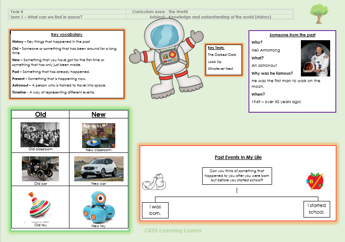Click the old classroom photo
This screenshot has width=345, height=242.
pyautogui.click(x=40, y=135)
